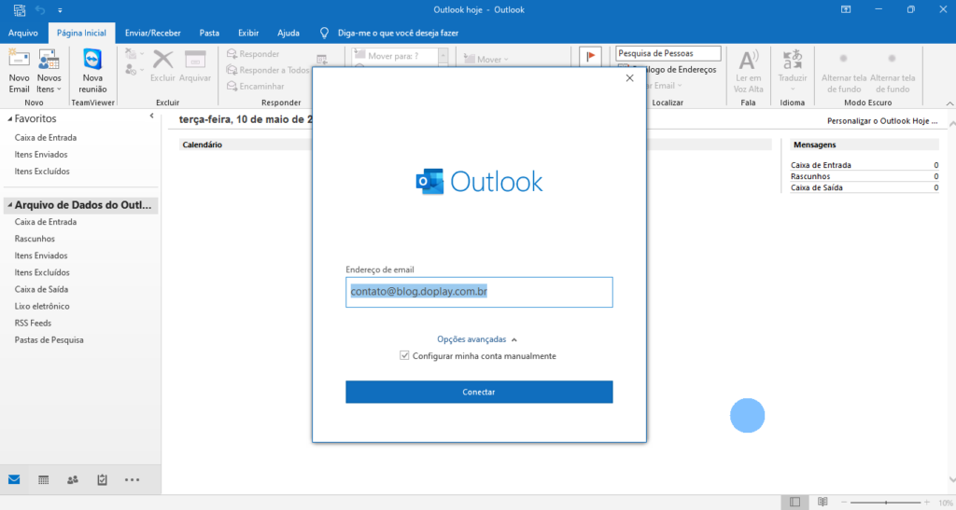Open the Caixa de Saída folder
The width and height of the screenshot is (956, 510).
point(41,289)
